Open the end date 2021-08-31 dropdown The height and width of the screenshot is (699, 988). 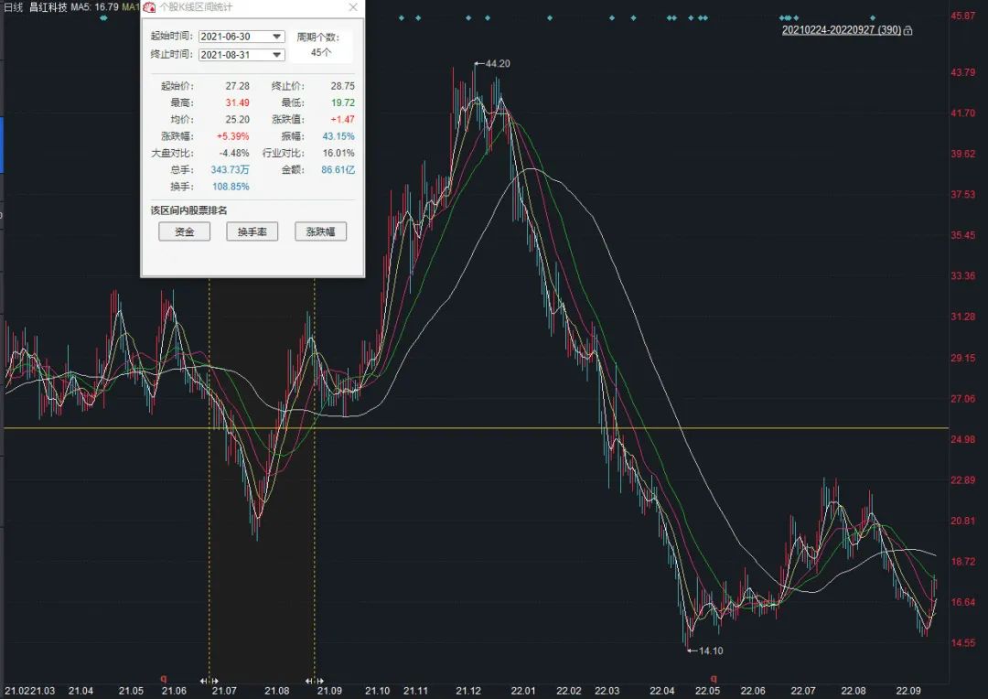(x=276, y=55)
